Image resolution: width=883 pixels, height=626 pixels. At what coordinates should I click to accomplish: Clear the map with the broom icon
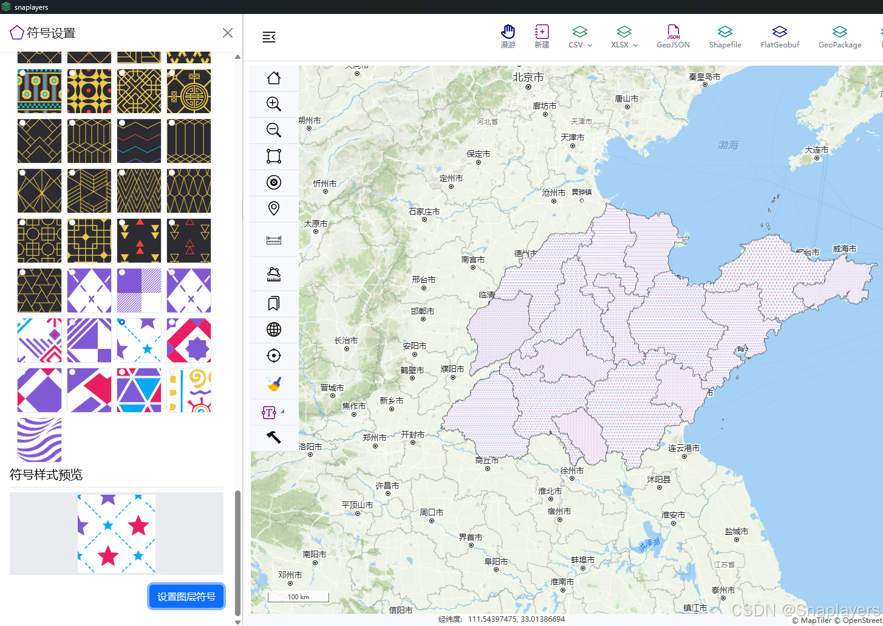[274, 384]
